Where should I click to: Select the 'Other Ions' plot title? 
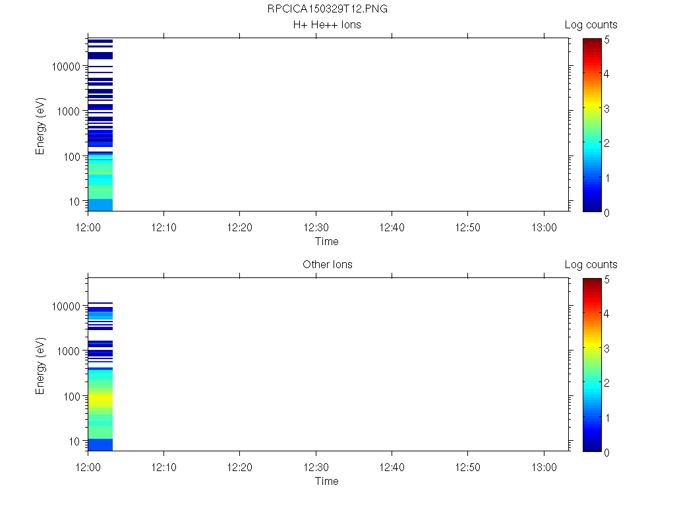pyautogui.click(x=327, y=264)
